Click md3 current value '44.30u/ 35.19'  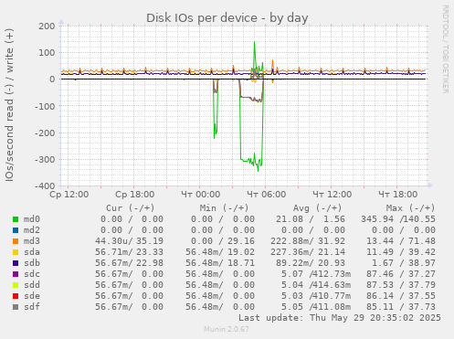129,241
